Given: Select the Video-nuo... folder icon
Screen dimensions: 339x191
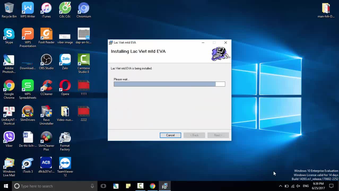Looking at the screenshot, I should (x=65, y=114).
